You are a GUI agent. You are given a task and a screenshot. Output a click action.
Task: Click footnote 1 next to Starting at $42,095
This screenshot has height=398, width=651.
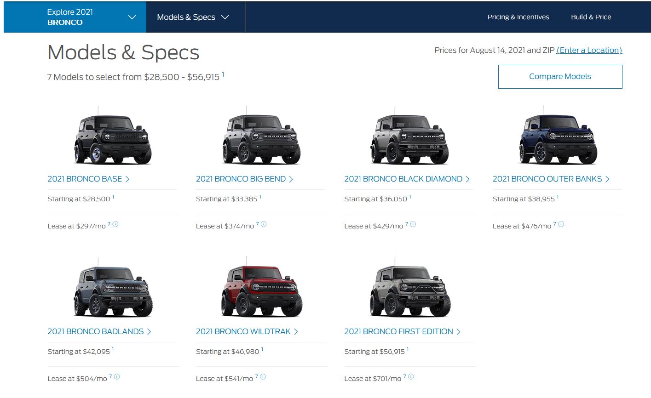pos(113,349)
